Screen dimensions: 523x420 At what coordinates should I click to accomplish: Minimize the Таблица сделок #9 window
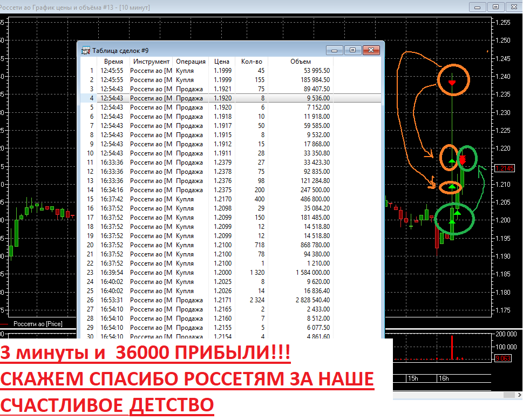(335, 50)
